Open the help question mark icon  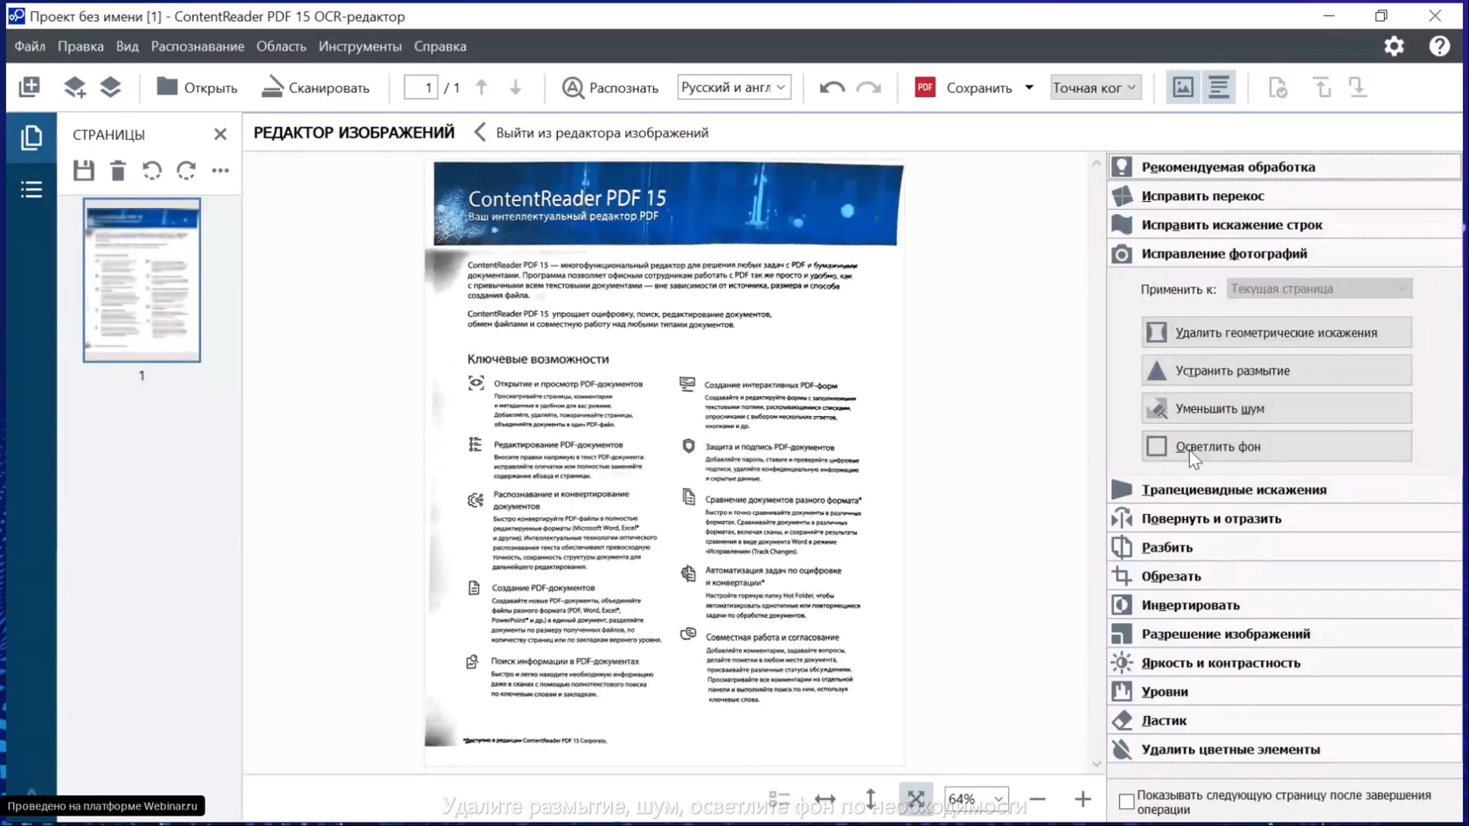pos(1439,46)
